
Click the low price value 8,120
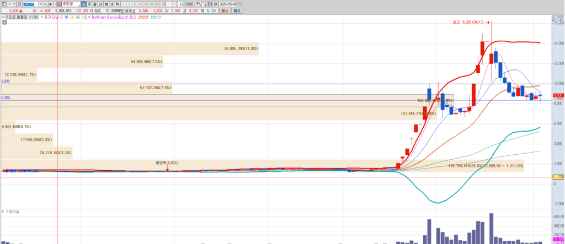[210, 11]
